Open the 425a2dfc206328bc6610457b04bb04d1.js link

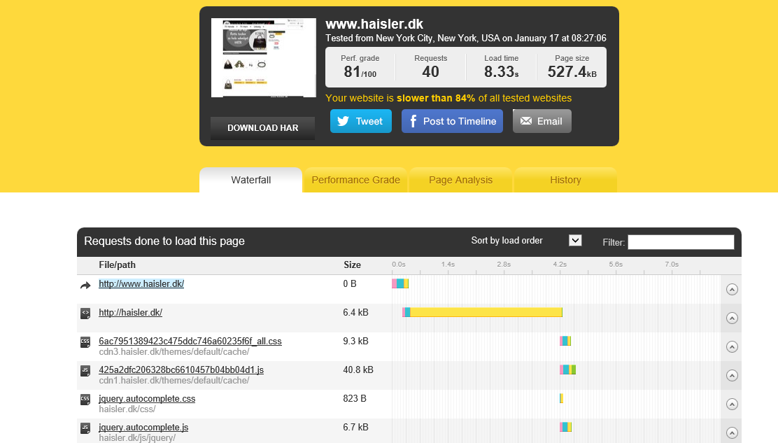click(181, 370)
